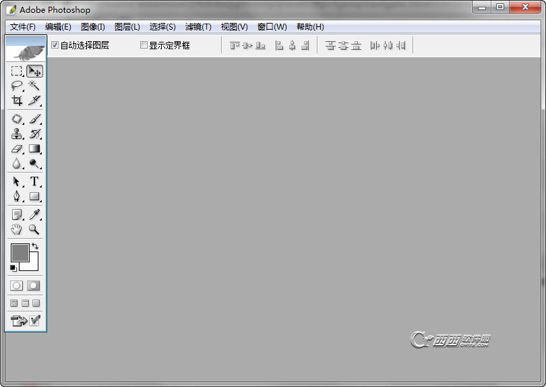Select the Type tool

click(34, 181)
